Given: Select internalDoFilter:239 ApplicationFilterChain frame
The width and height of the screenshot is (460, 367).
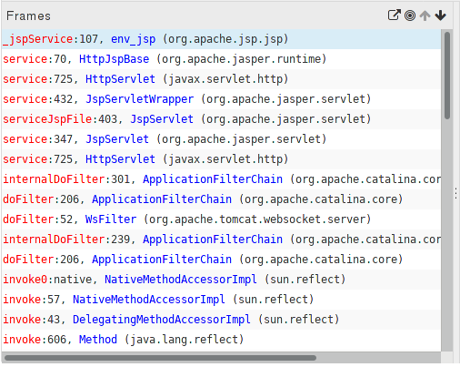Looking at the screenshot, I should click(x=221, y=240).
